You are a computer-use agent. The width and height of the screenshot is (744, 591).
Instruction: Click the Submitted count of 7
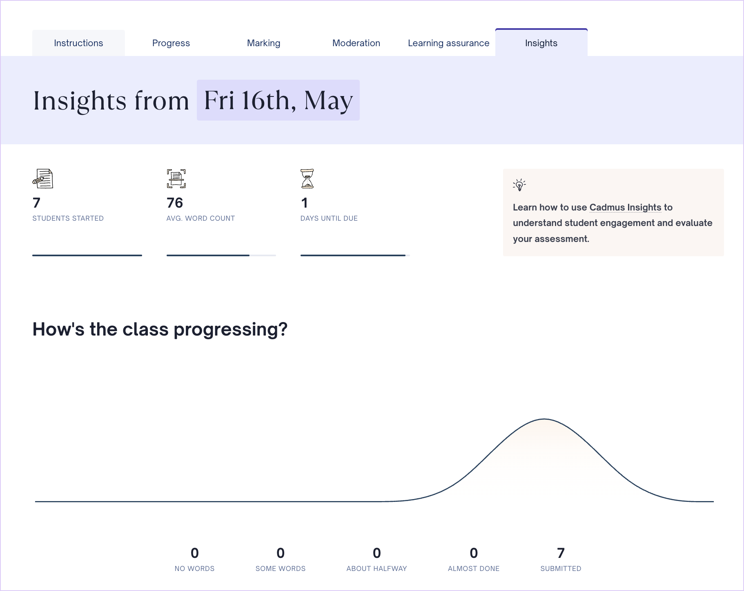(561, 553)
